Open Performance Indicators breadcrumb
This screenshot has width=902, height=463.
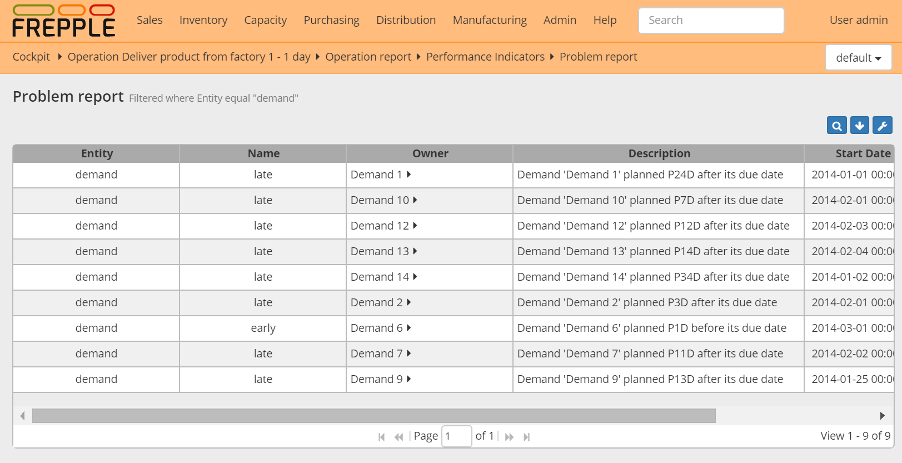(x=485, y=57)
